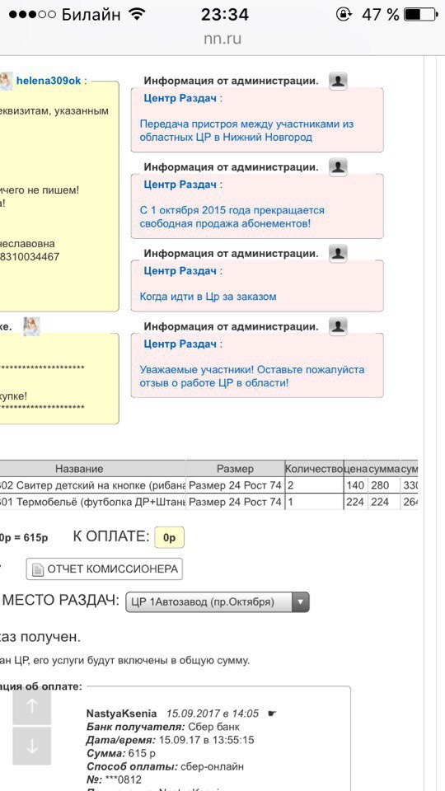
Task: Click avatar icon beside abonements sale notice
Action: [338, 167]
